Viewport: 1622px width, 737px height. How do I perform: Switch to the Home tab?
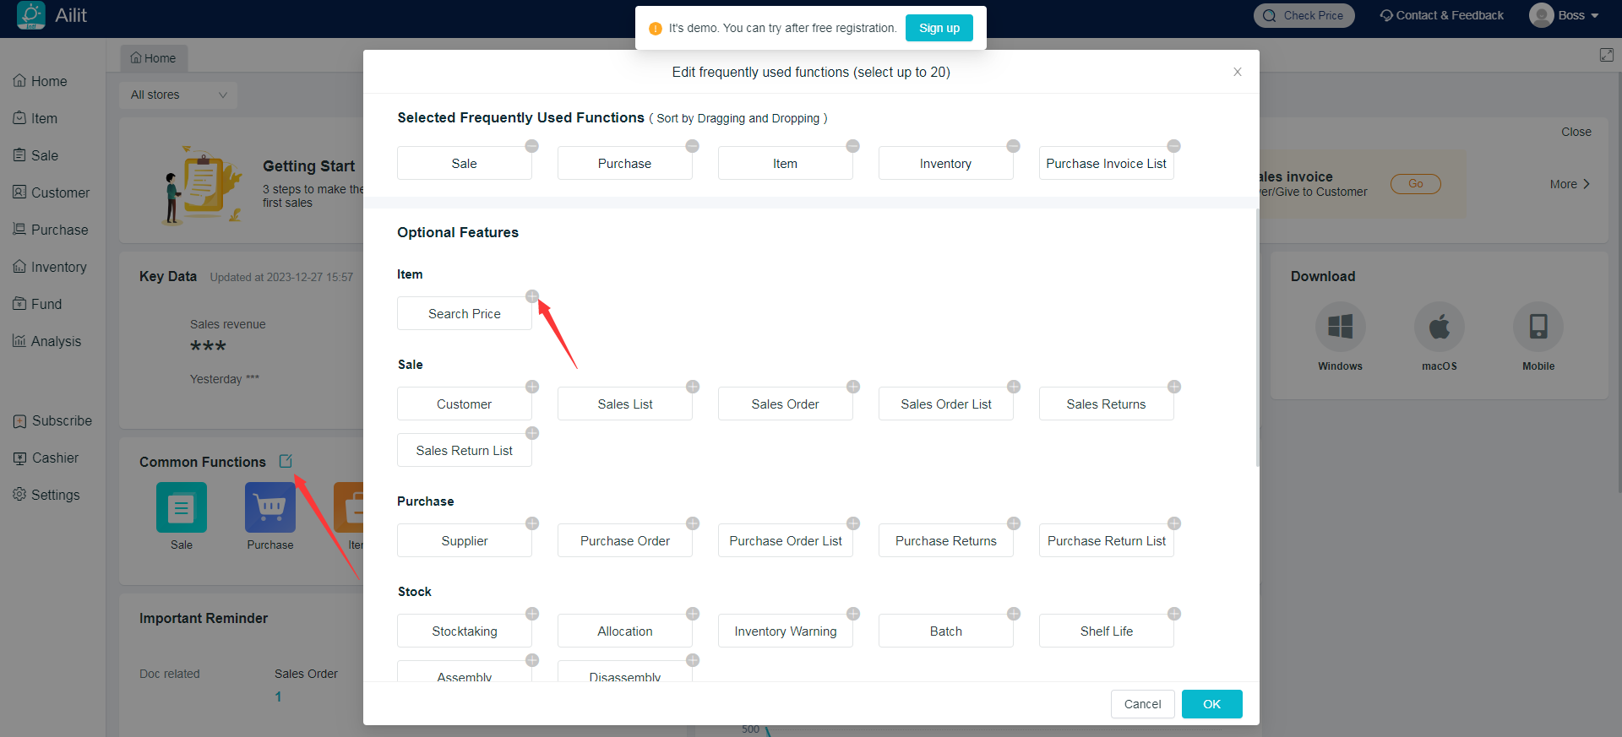pos(154,58)
